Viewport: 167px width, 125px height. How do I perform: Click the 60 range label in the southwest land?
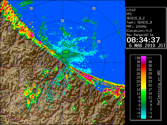(x=31, y=117)
